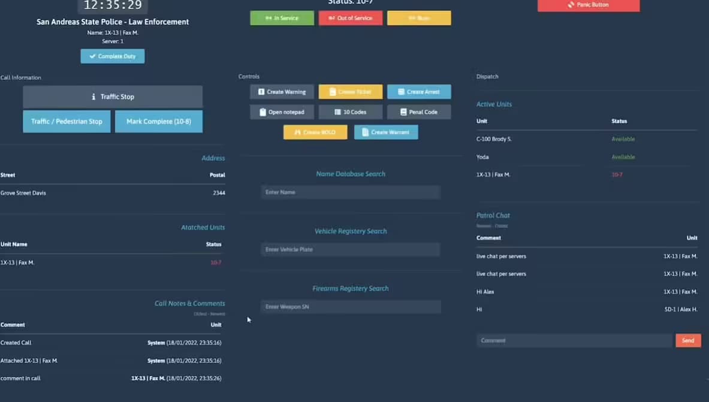Click the Open notepad clipboard icon

[263, 112]
